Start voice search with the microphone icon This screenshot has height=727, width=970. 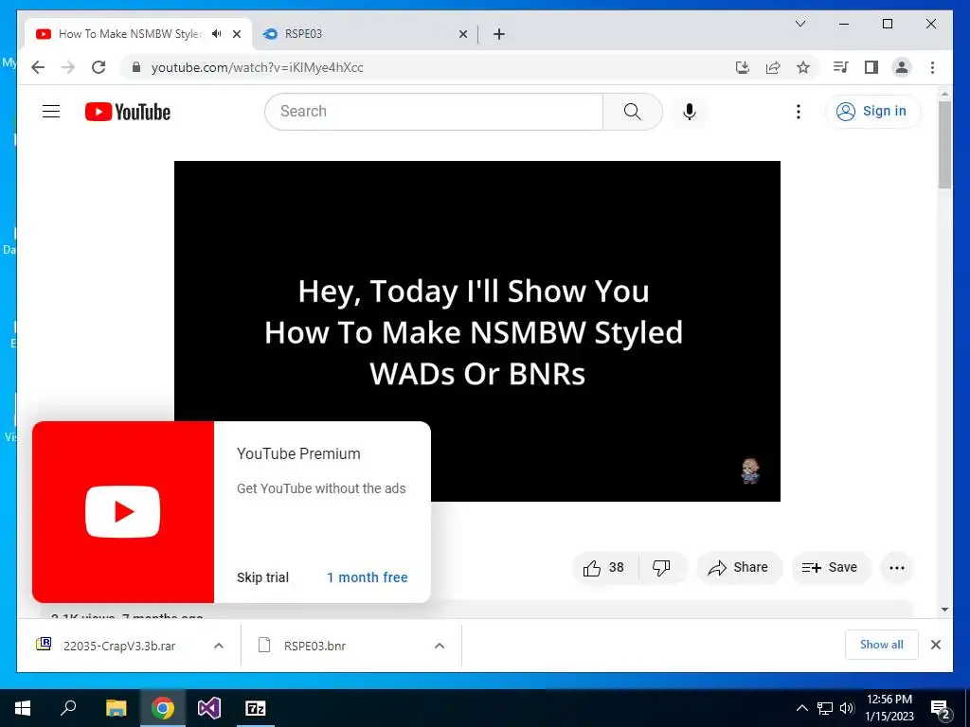point(690,112)
